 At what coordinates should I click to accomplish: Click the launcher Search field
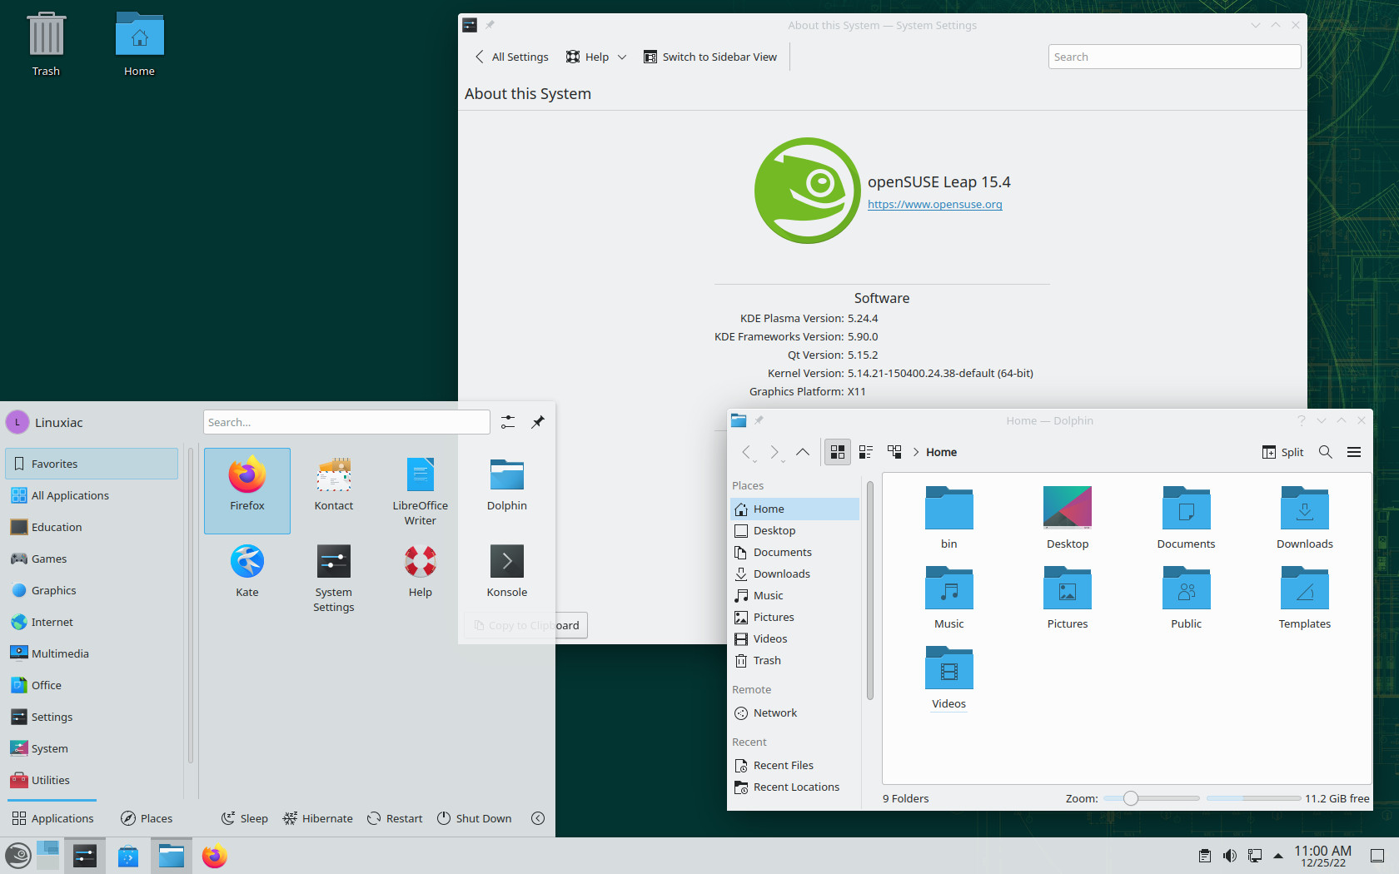[346, 422]
